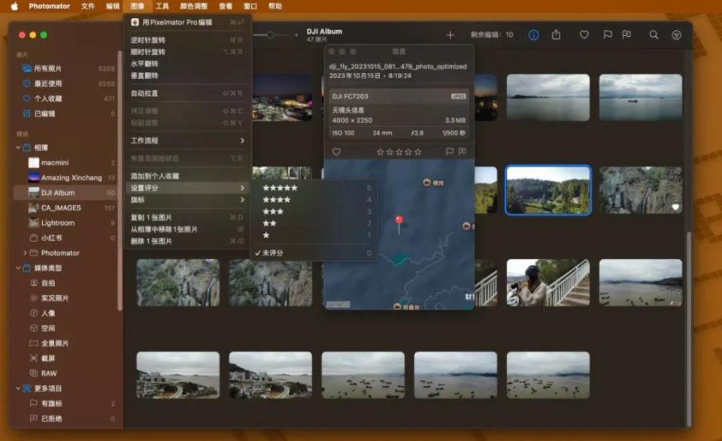
Task: Choose 从相簿中移除 1 张照片
Action: click(x=187, y=229)
